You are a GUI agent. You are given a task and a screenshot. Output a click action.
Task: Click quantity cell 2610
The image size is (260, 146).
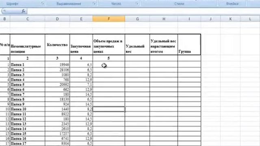click(x=57, y=129)
